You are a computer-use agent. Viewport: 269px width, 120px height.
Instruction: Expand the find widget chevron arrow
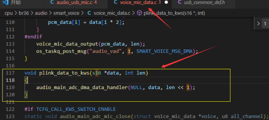click(x=258, y=24)
